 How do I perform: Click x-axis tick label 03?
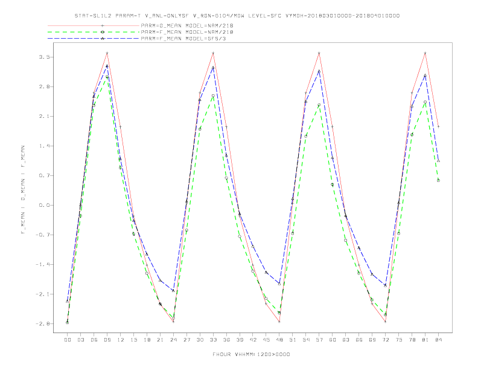tap(80, 340)
